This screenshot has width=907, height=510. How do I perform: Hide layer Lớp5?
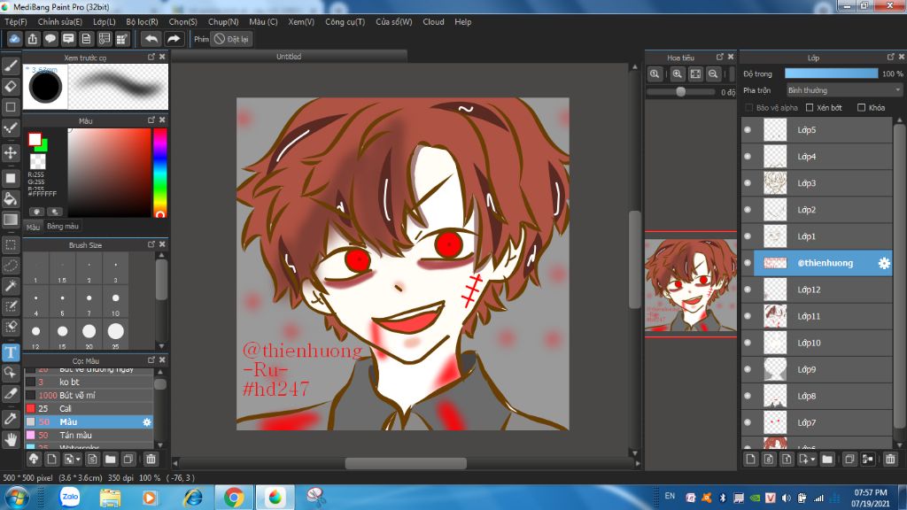point(748,130)
